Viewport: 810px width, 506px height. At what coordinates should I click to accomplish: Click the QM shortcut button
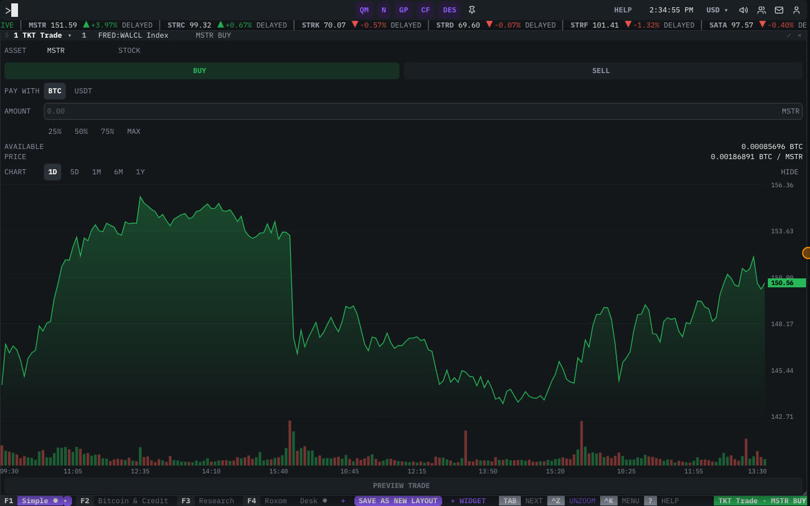click(364, 10)
